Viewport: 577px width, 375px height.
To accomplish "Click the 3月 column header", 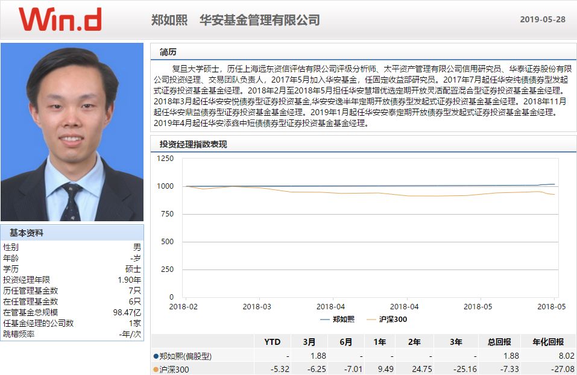I will point(309,342).
